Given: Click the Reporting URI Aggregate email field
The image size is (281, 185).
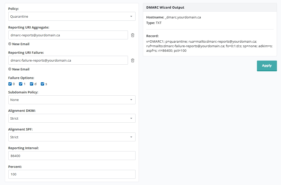Looking at the screenshot, I should 68,35.
